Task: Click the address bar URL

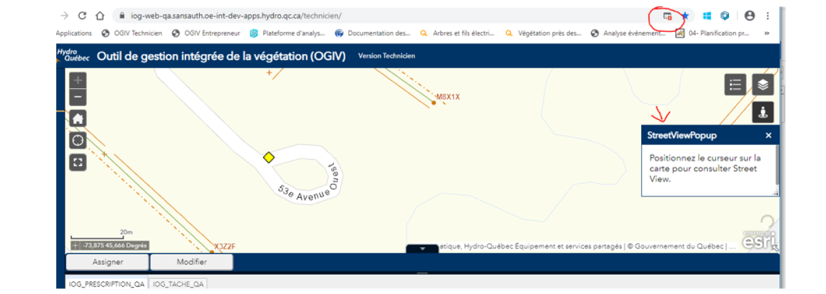Action: click(x=235, y=15)
